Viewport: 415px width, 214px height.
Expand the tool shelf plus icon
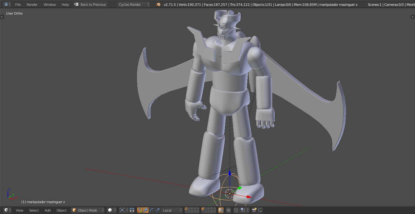click(x=2, y=17)
